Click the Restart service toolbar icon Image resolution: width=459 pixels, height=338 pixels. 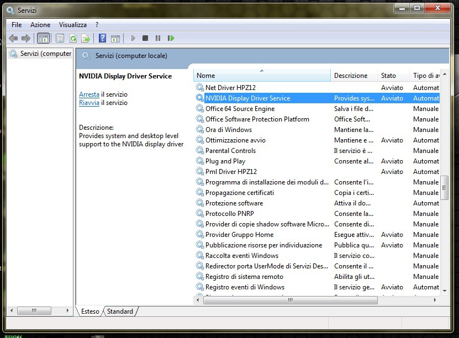tap(171, 38)
